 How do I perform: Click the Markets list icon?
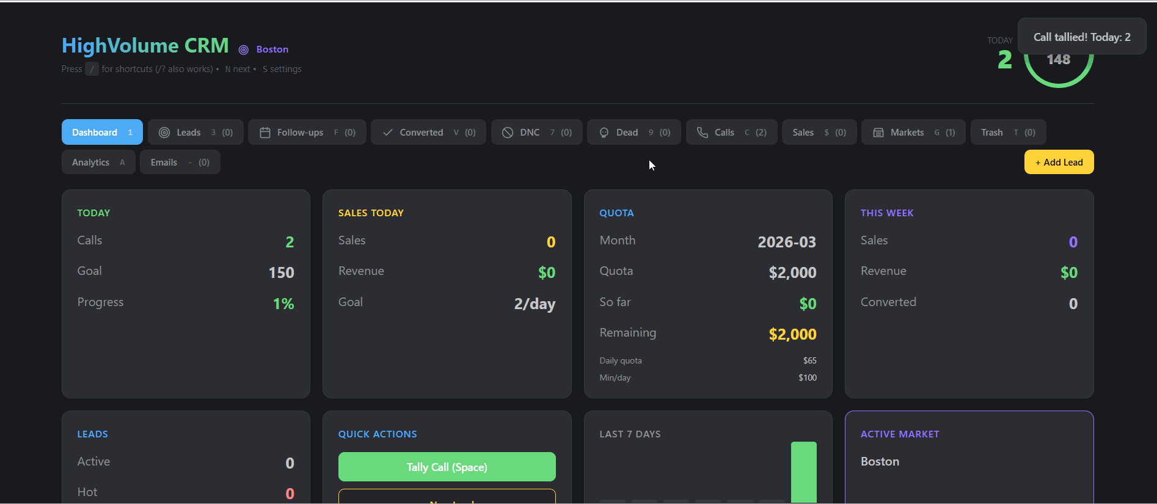878,133
